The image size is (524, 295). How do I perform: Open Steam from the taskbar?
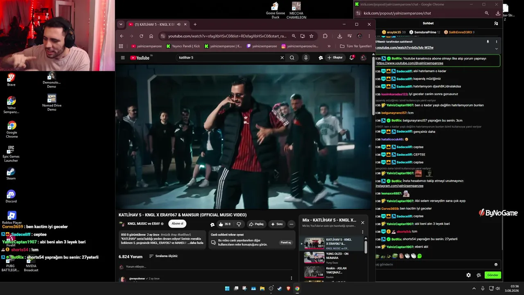pyautogui.click(x=280, y=288)
